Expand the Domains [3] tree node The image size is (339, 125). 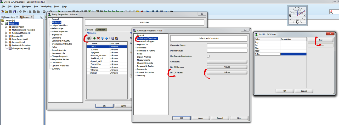pos(6,36)
